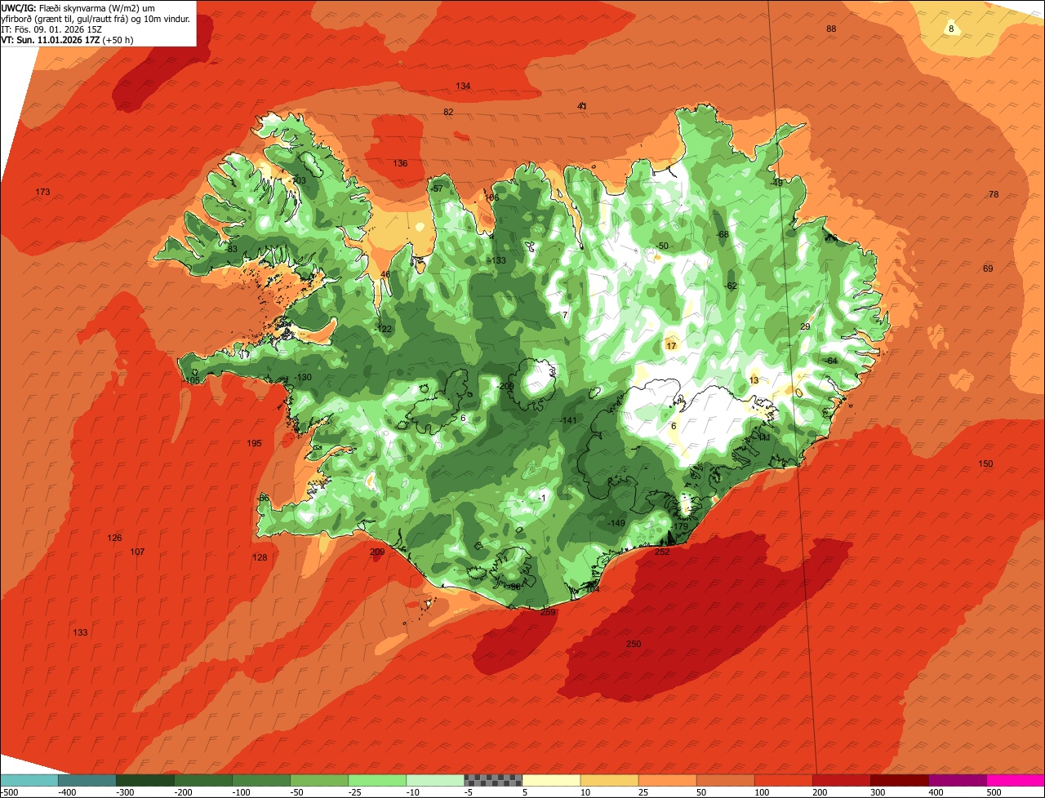Pick the red-orange 100 to 200 legend swatch
This screenshot has width=1045, height=798.
click(783, 781)
